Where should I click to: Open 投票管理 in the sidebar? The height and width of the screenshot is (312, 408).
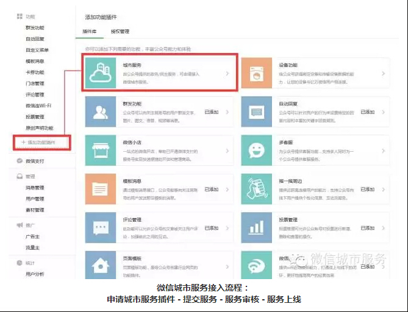point(35,117)
